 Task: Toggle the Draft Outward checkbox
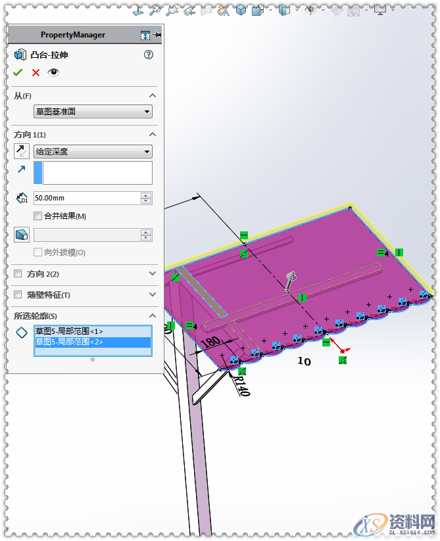pyautogui.click(x=37, y=252)
